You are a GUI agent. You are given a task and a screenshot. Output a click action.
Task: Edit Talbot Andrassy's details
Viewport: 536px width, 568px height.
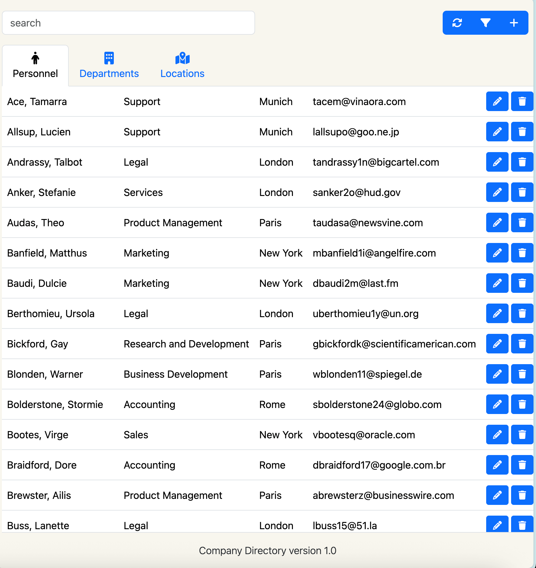pos(497,162)
